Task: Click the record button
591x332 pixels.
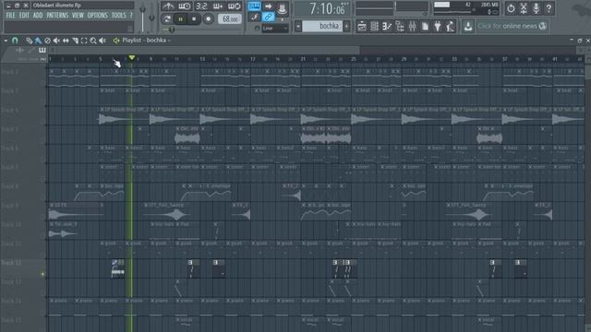Action: (208, 18)
